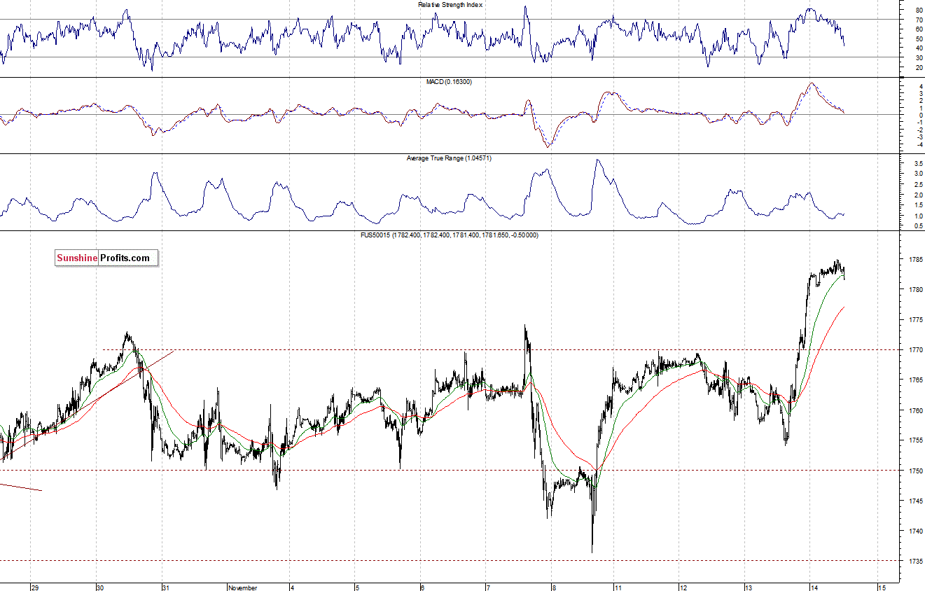This screenshot has width=925, height=591.
Task: Select date 12 on the time axis
Action: [x=683, y=587]
